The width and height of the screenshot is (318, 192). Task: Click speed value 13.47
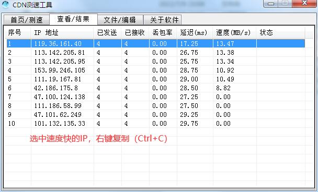point(225,43)
